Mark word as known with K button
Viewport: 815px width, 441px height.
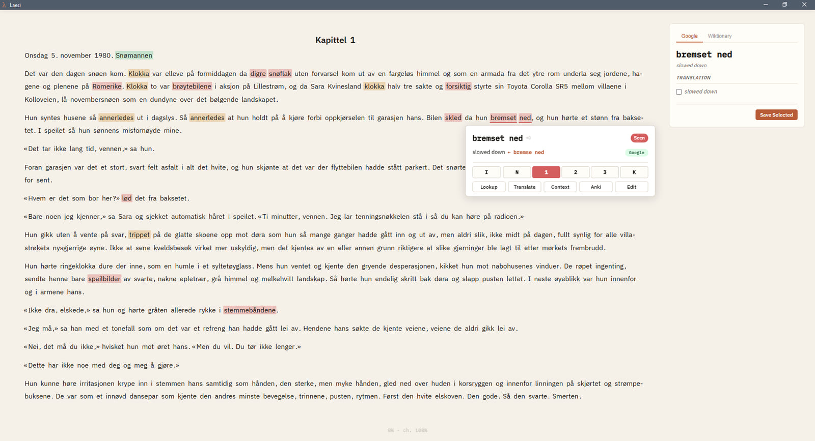coord(634,172)
